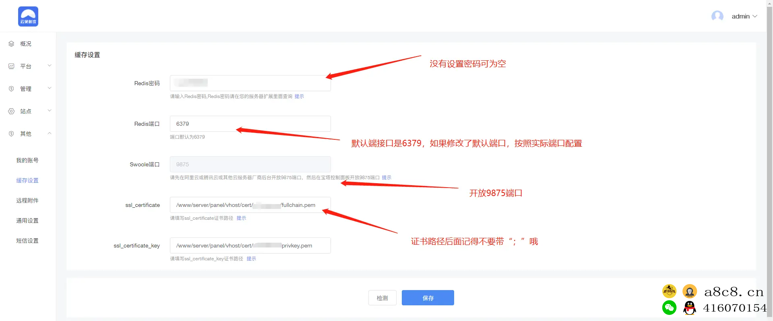
Task: Click the 概况 overview icon
Action: tap(11, 44)
